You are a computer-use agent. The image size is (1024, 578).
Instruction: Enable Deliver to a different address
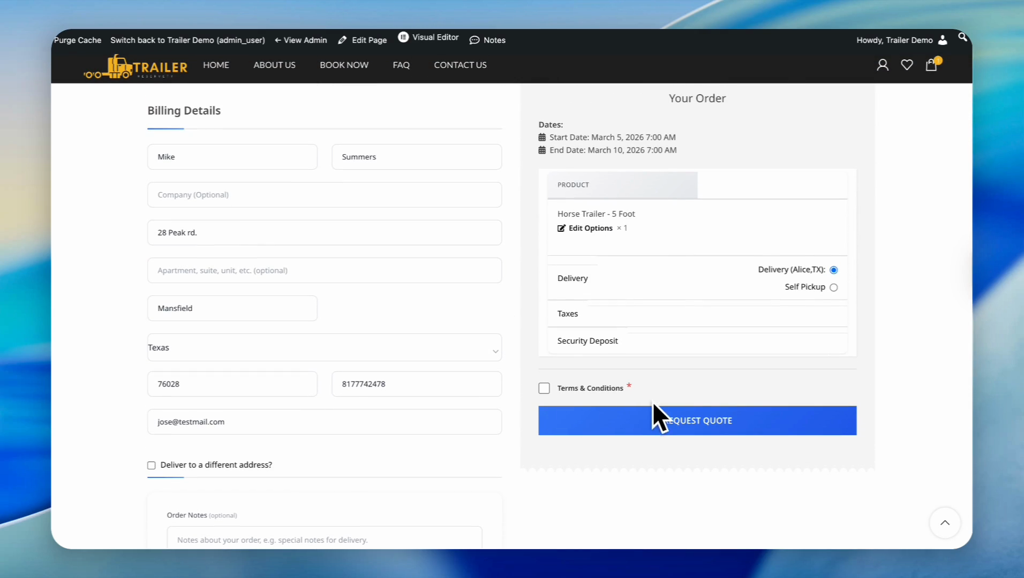(x=152, y=466)
